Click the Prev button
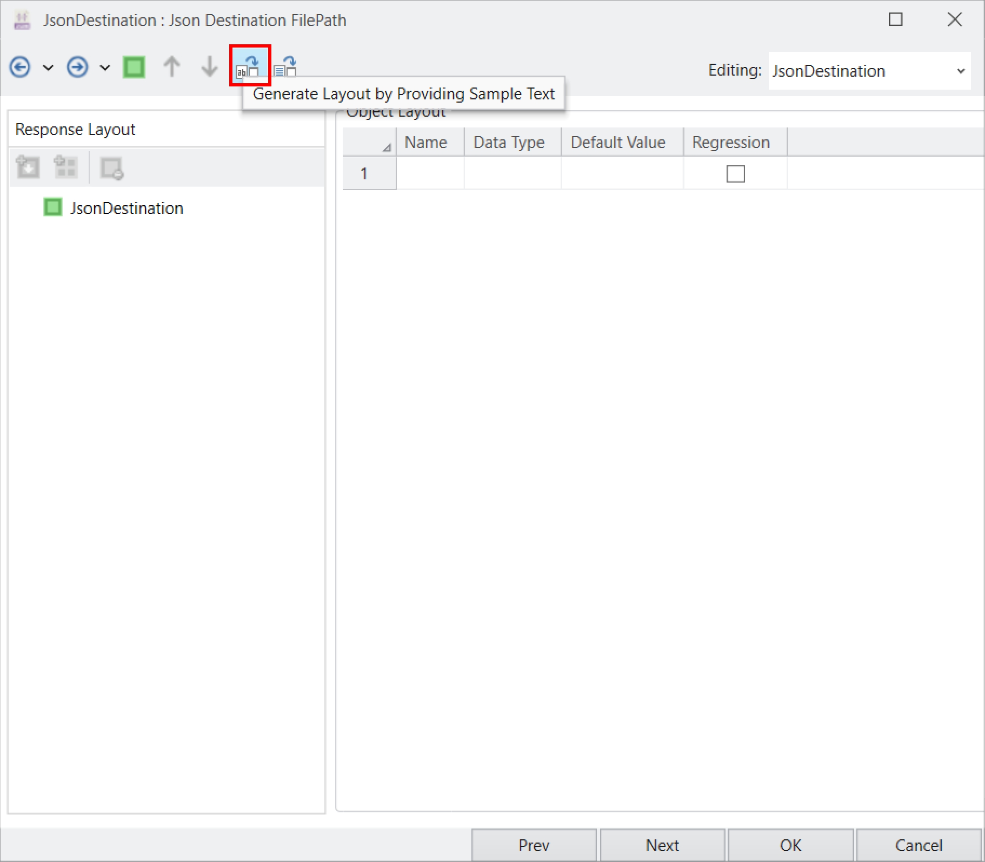The width and height of the screenshot is (985, 862). point(534,845)
